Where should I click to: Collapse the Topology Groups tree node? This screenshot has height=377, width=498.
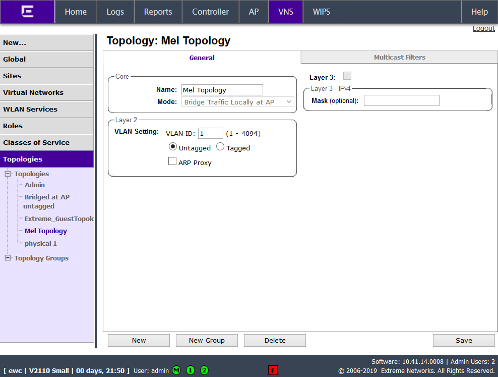point(8,258)
